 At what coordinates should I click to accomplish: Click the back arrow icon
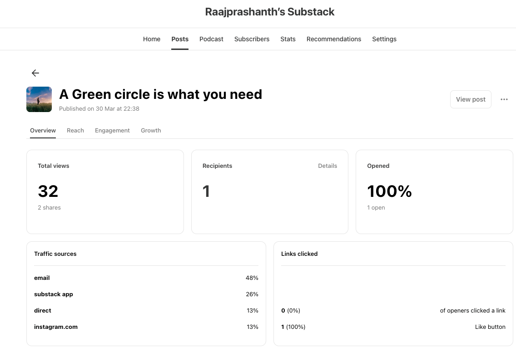coord(35,73)
